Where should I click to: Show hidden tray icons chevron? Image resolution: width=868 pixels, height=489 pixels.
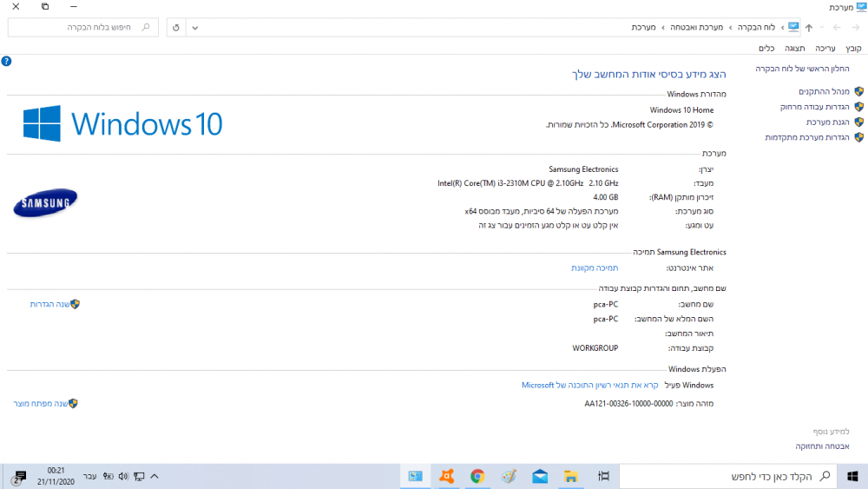point(155,476)
